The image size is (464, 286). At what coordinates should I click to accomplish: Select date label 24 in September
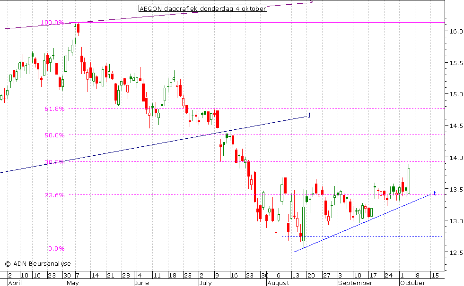pos(388,275)
